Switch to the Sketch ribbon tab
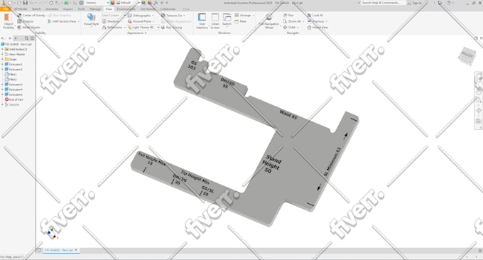This screenshot has width=483, height=260. coord(36,9)
